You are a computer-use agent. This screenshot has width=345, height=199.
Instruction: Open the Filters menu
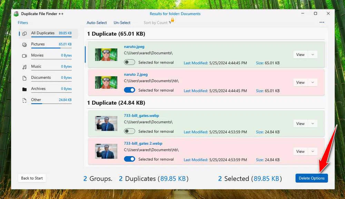click(23, 22)
